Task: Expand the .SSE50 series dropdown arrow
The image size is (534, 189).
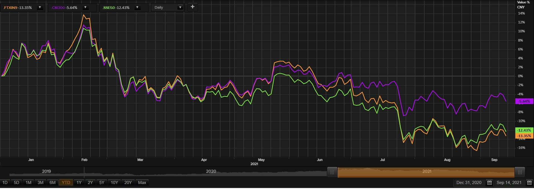Action: (x=137, y=8)
